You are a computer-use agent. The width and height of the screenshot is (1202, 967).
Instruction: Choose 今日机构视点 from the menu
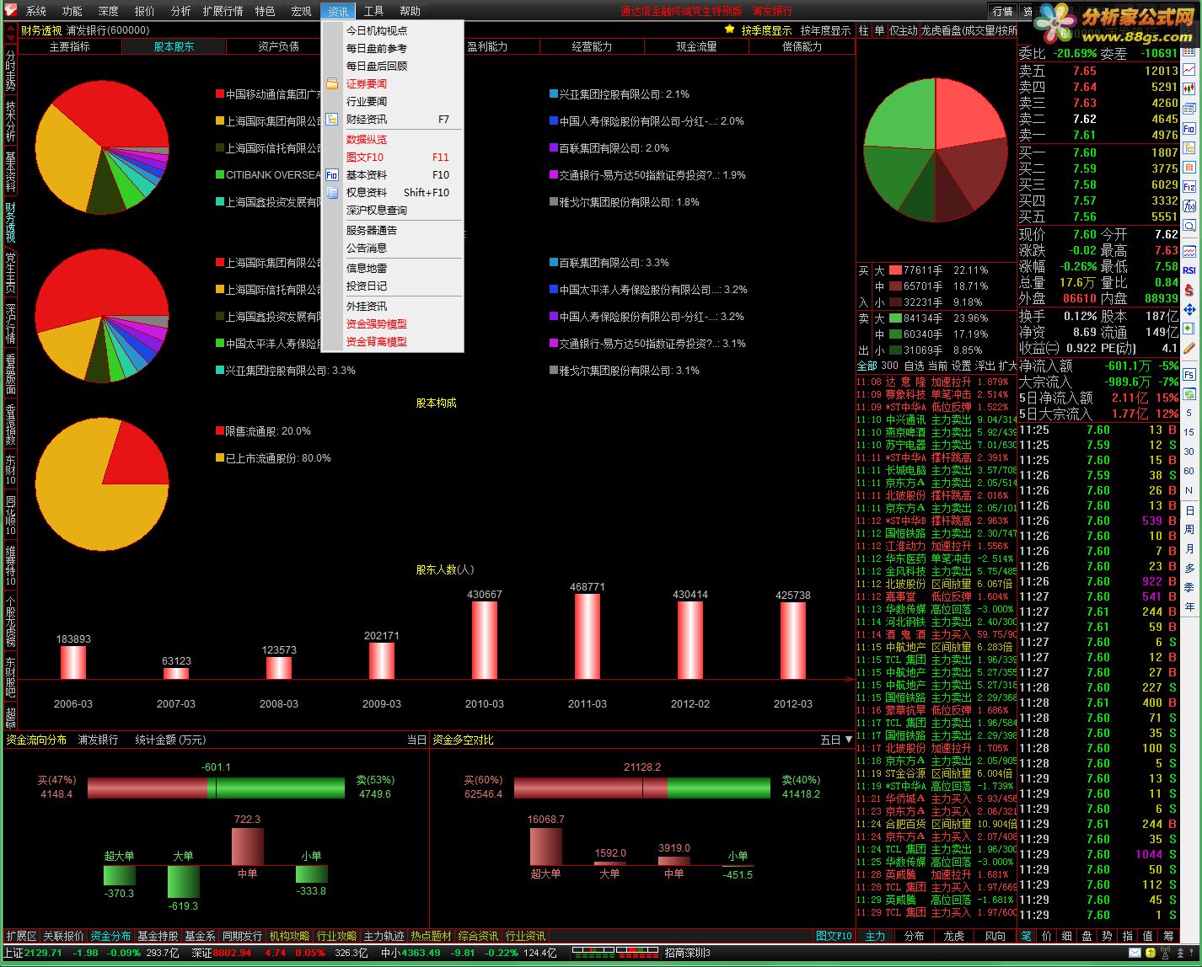(393, 30)
